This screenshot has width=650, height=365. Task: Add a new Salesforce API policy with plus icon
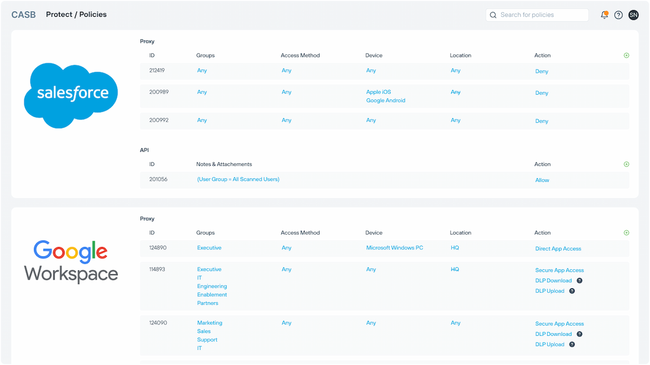click(x=626, y=164)
